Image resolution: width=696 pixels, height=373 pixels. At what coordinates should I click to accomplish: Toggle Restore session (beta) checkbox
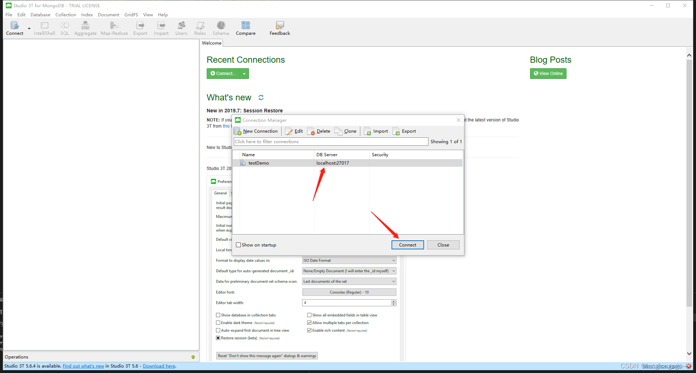[x=218, y=338]
